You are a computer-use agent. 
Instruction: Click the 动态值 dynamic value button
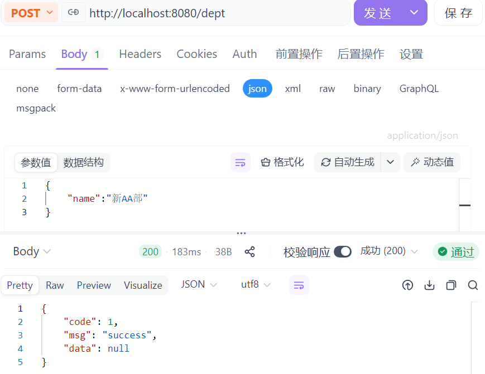[x=432, y=162]
